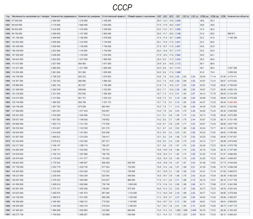Click total growth value 836 000
The image size is (253, 219).
coord(131,163)
